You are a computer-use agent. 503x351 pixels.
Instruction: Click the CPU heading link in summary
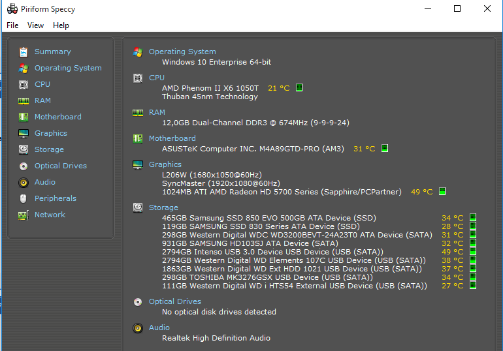pyautogui.click(x=157, y=78)
